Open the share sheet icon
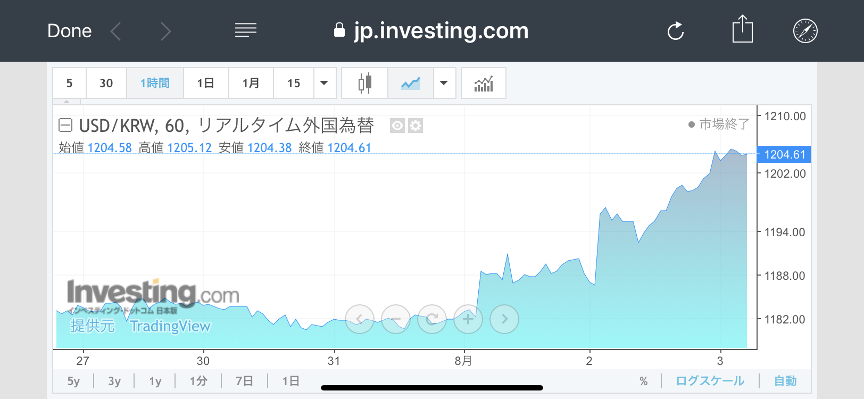This screenshot has width=864, height=399. [742, 30]
